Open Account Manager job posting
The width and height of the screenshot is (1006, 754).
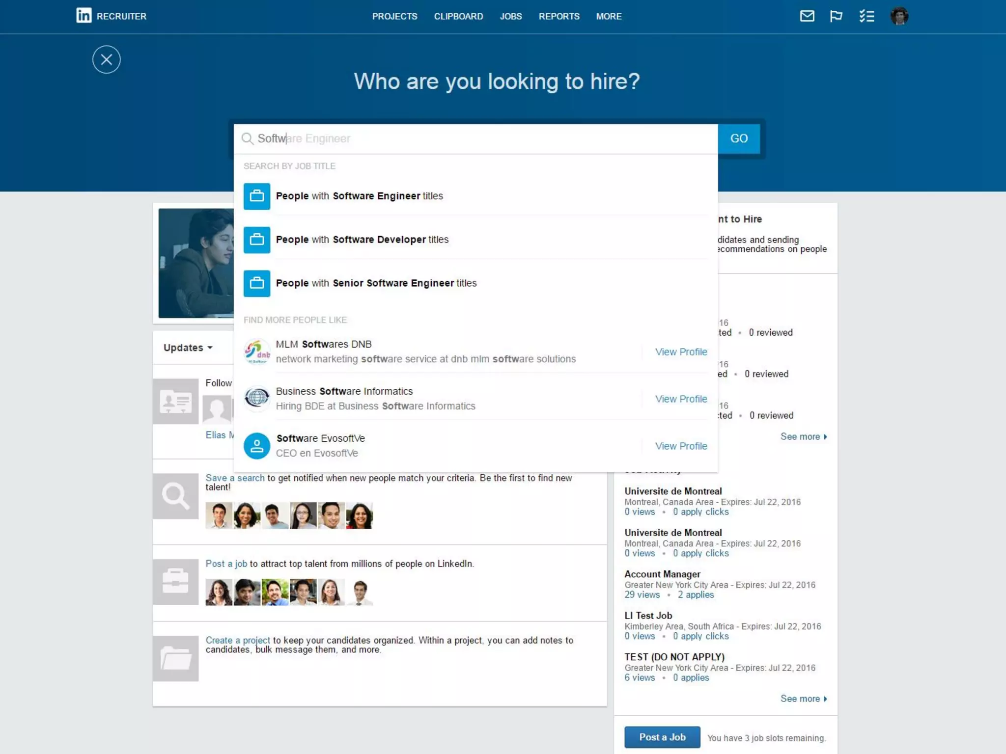662,574
